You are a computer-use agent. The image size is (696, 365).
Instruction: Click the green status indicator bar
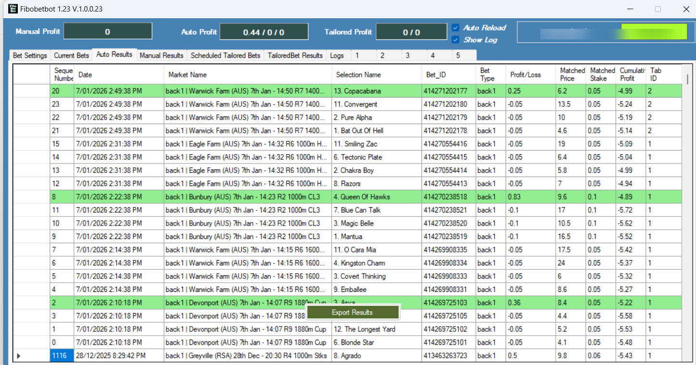click(654, 32)
